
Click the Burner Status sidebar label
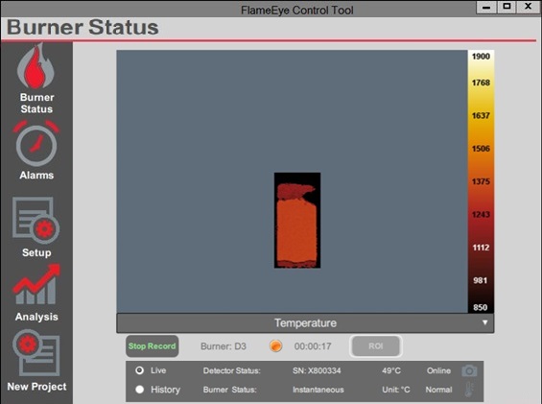[x=36, y=103]
